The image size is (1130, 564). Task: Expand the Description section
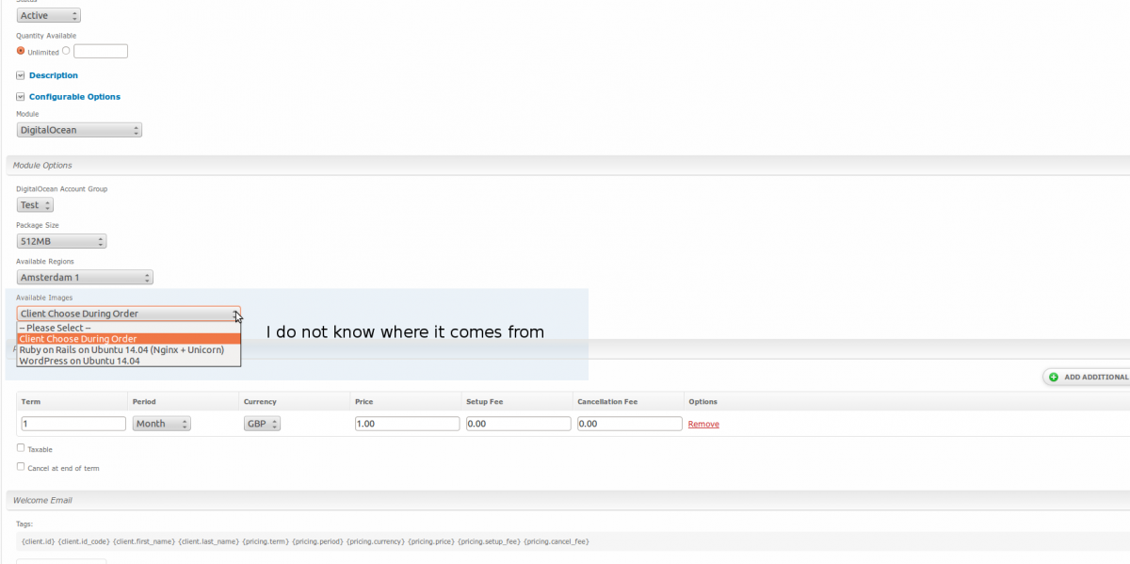tap(53, 75)
